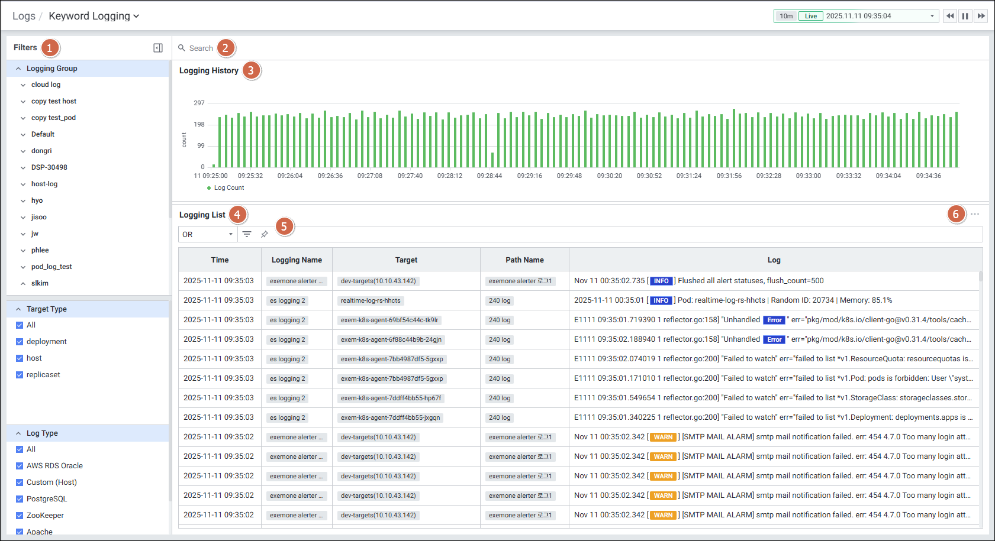
Task: Click the pin icon in Logging List toolbar
Action: coord(265,235)
